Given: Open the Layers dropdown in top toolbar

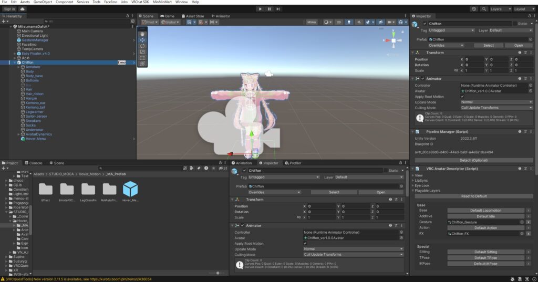Looking at the screenshot, I should (499, 9).
